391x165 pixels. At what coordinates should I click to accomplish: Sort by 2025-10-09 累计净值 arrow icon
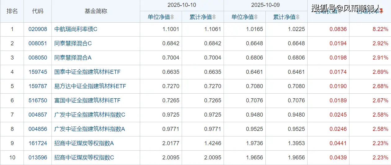[298, 17]
